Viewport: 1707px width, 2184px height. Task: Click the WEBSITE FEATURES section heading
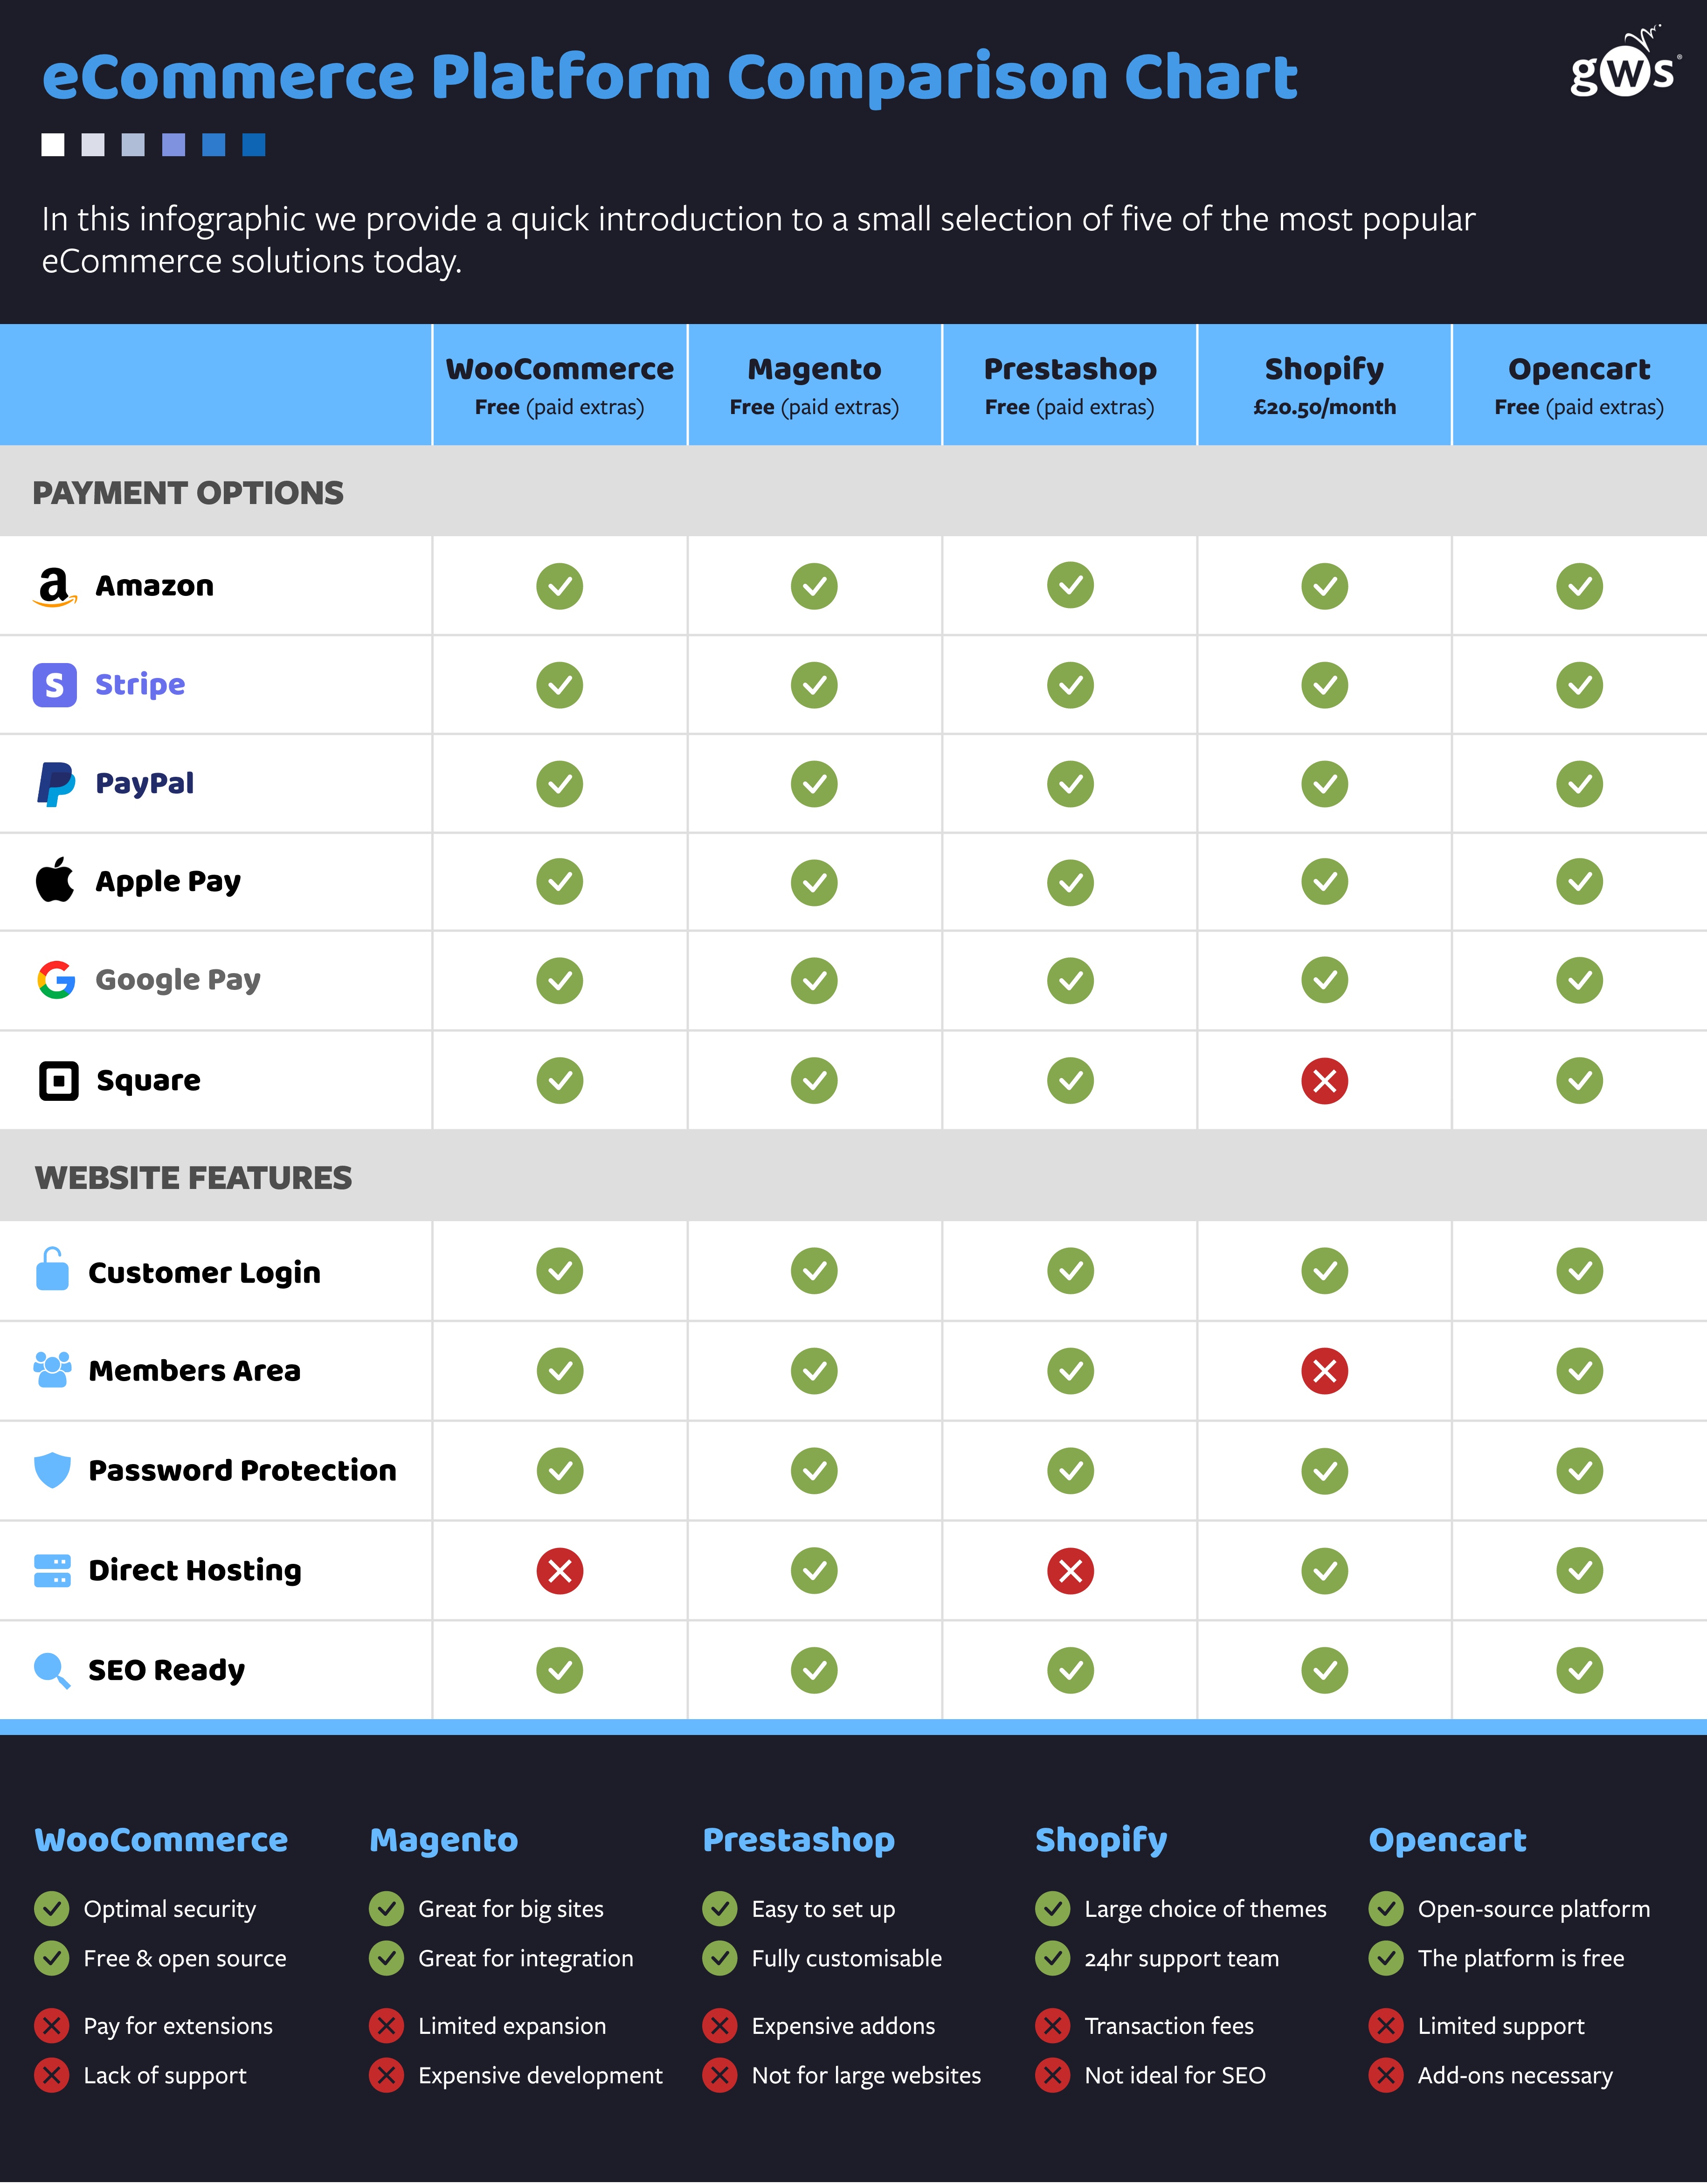tap(193, 1178)
